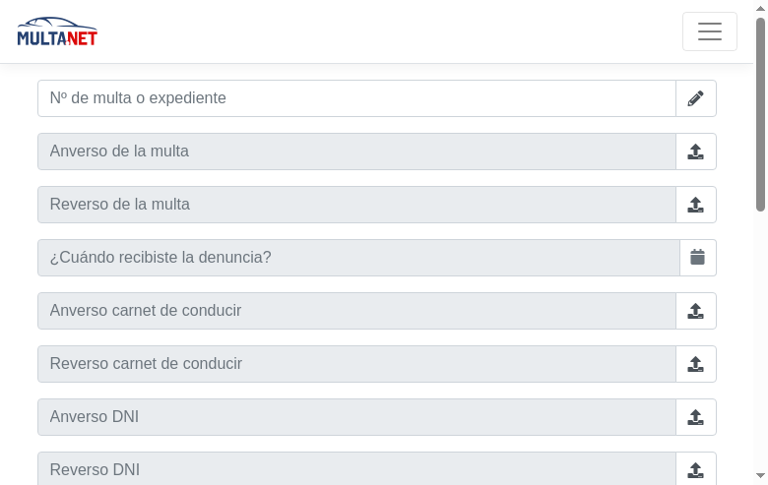Select the Reverso carnet de conducir field
The height and width of the screenshot is (485, 768).
(x=356, y=364)
